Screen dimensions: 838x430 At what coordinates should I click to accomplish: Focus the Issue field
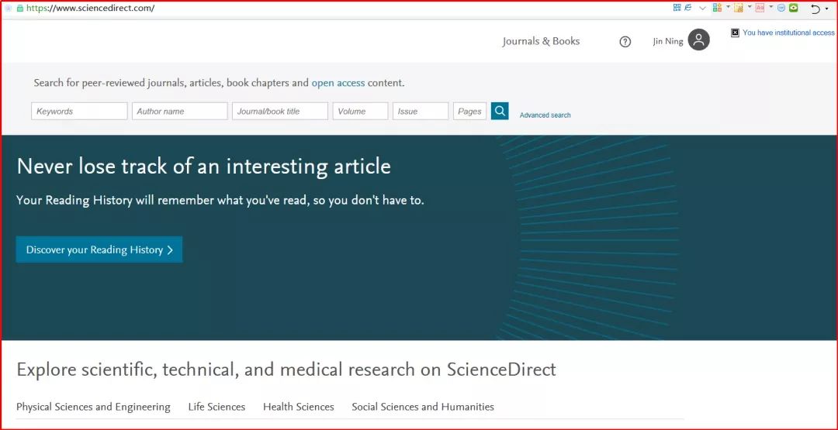421,111
